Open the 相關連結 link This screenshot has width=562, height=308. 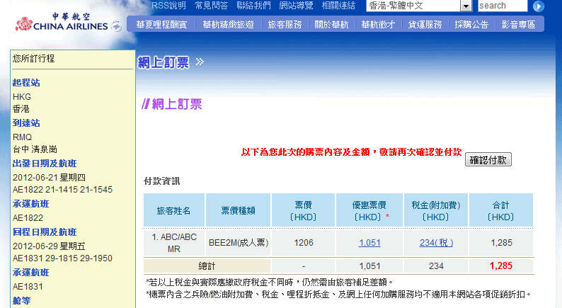(x=338, y=6)
